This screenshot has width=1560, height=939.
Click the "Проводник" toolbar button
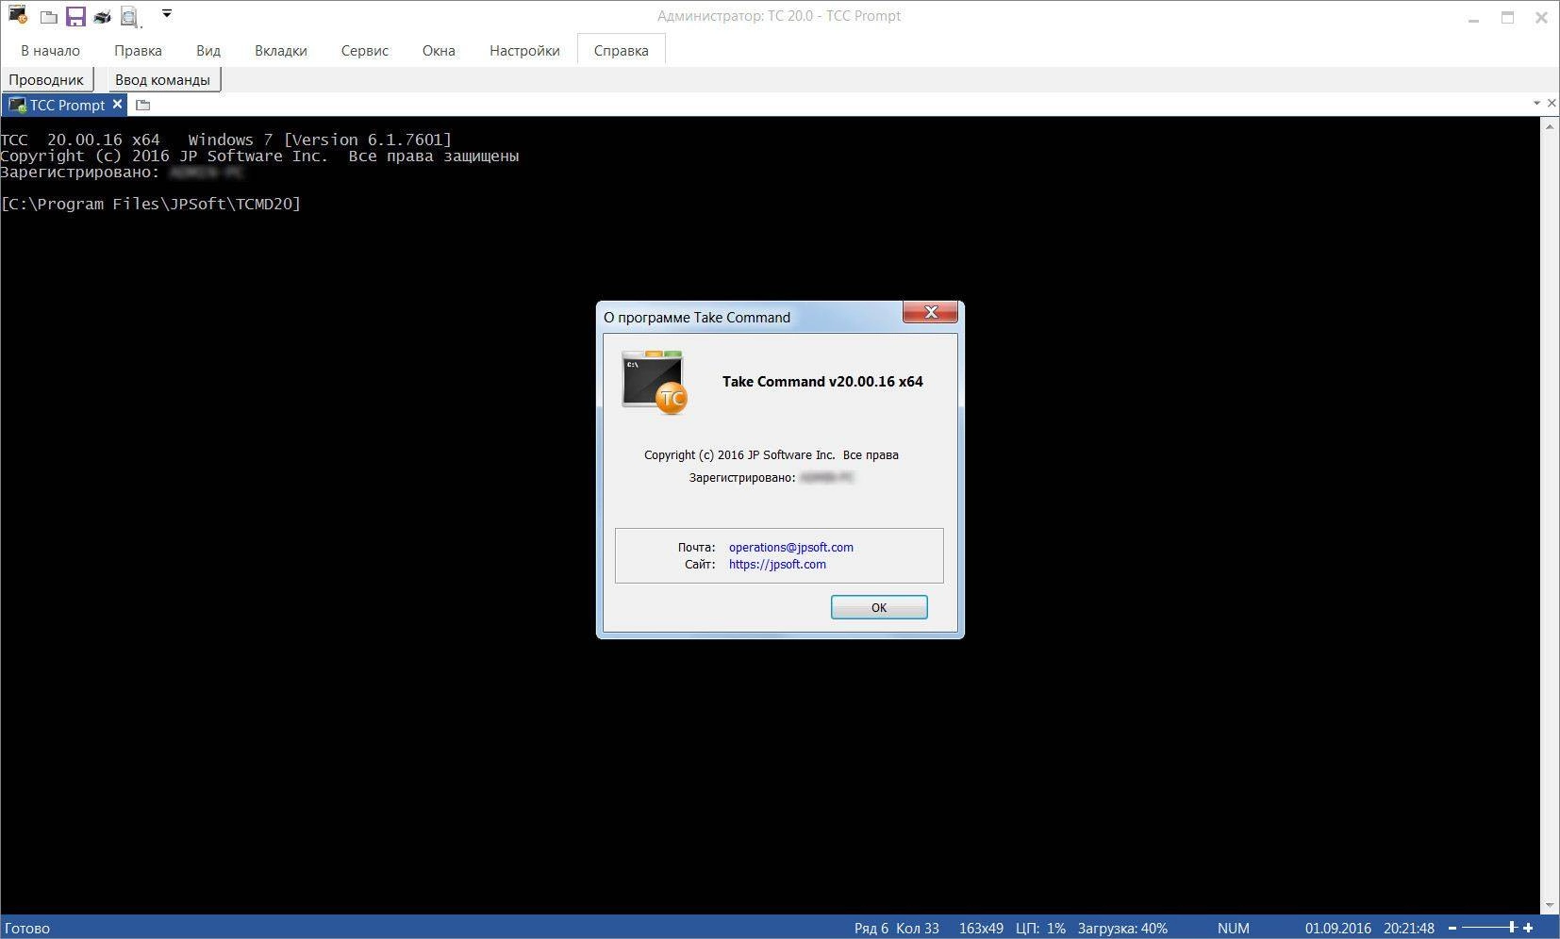[46, 79]
